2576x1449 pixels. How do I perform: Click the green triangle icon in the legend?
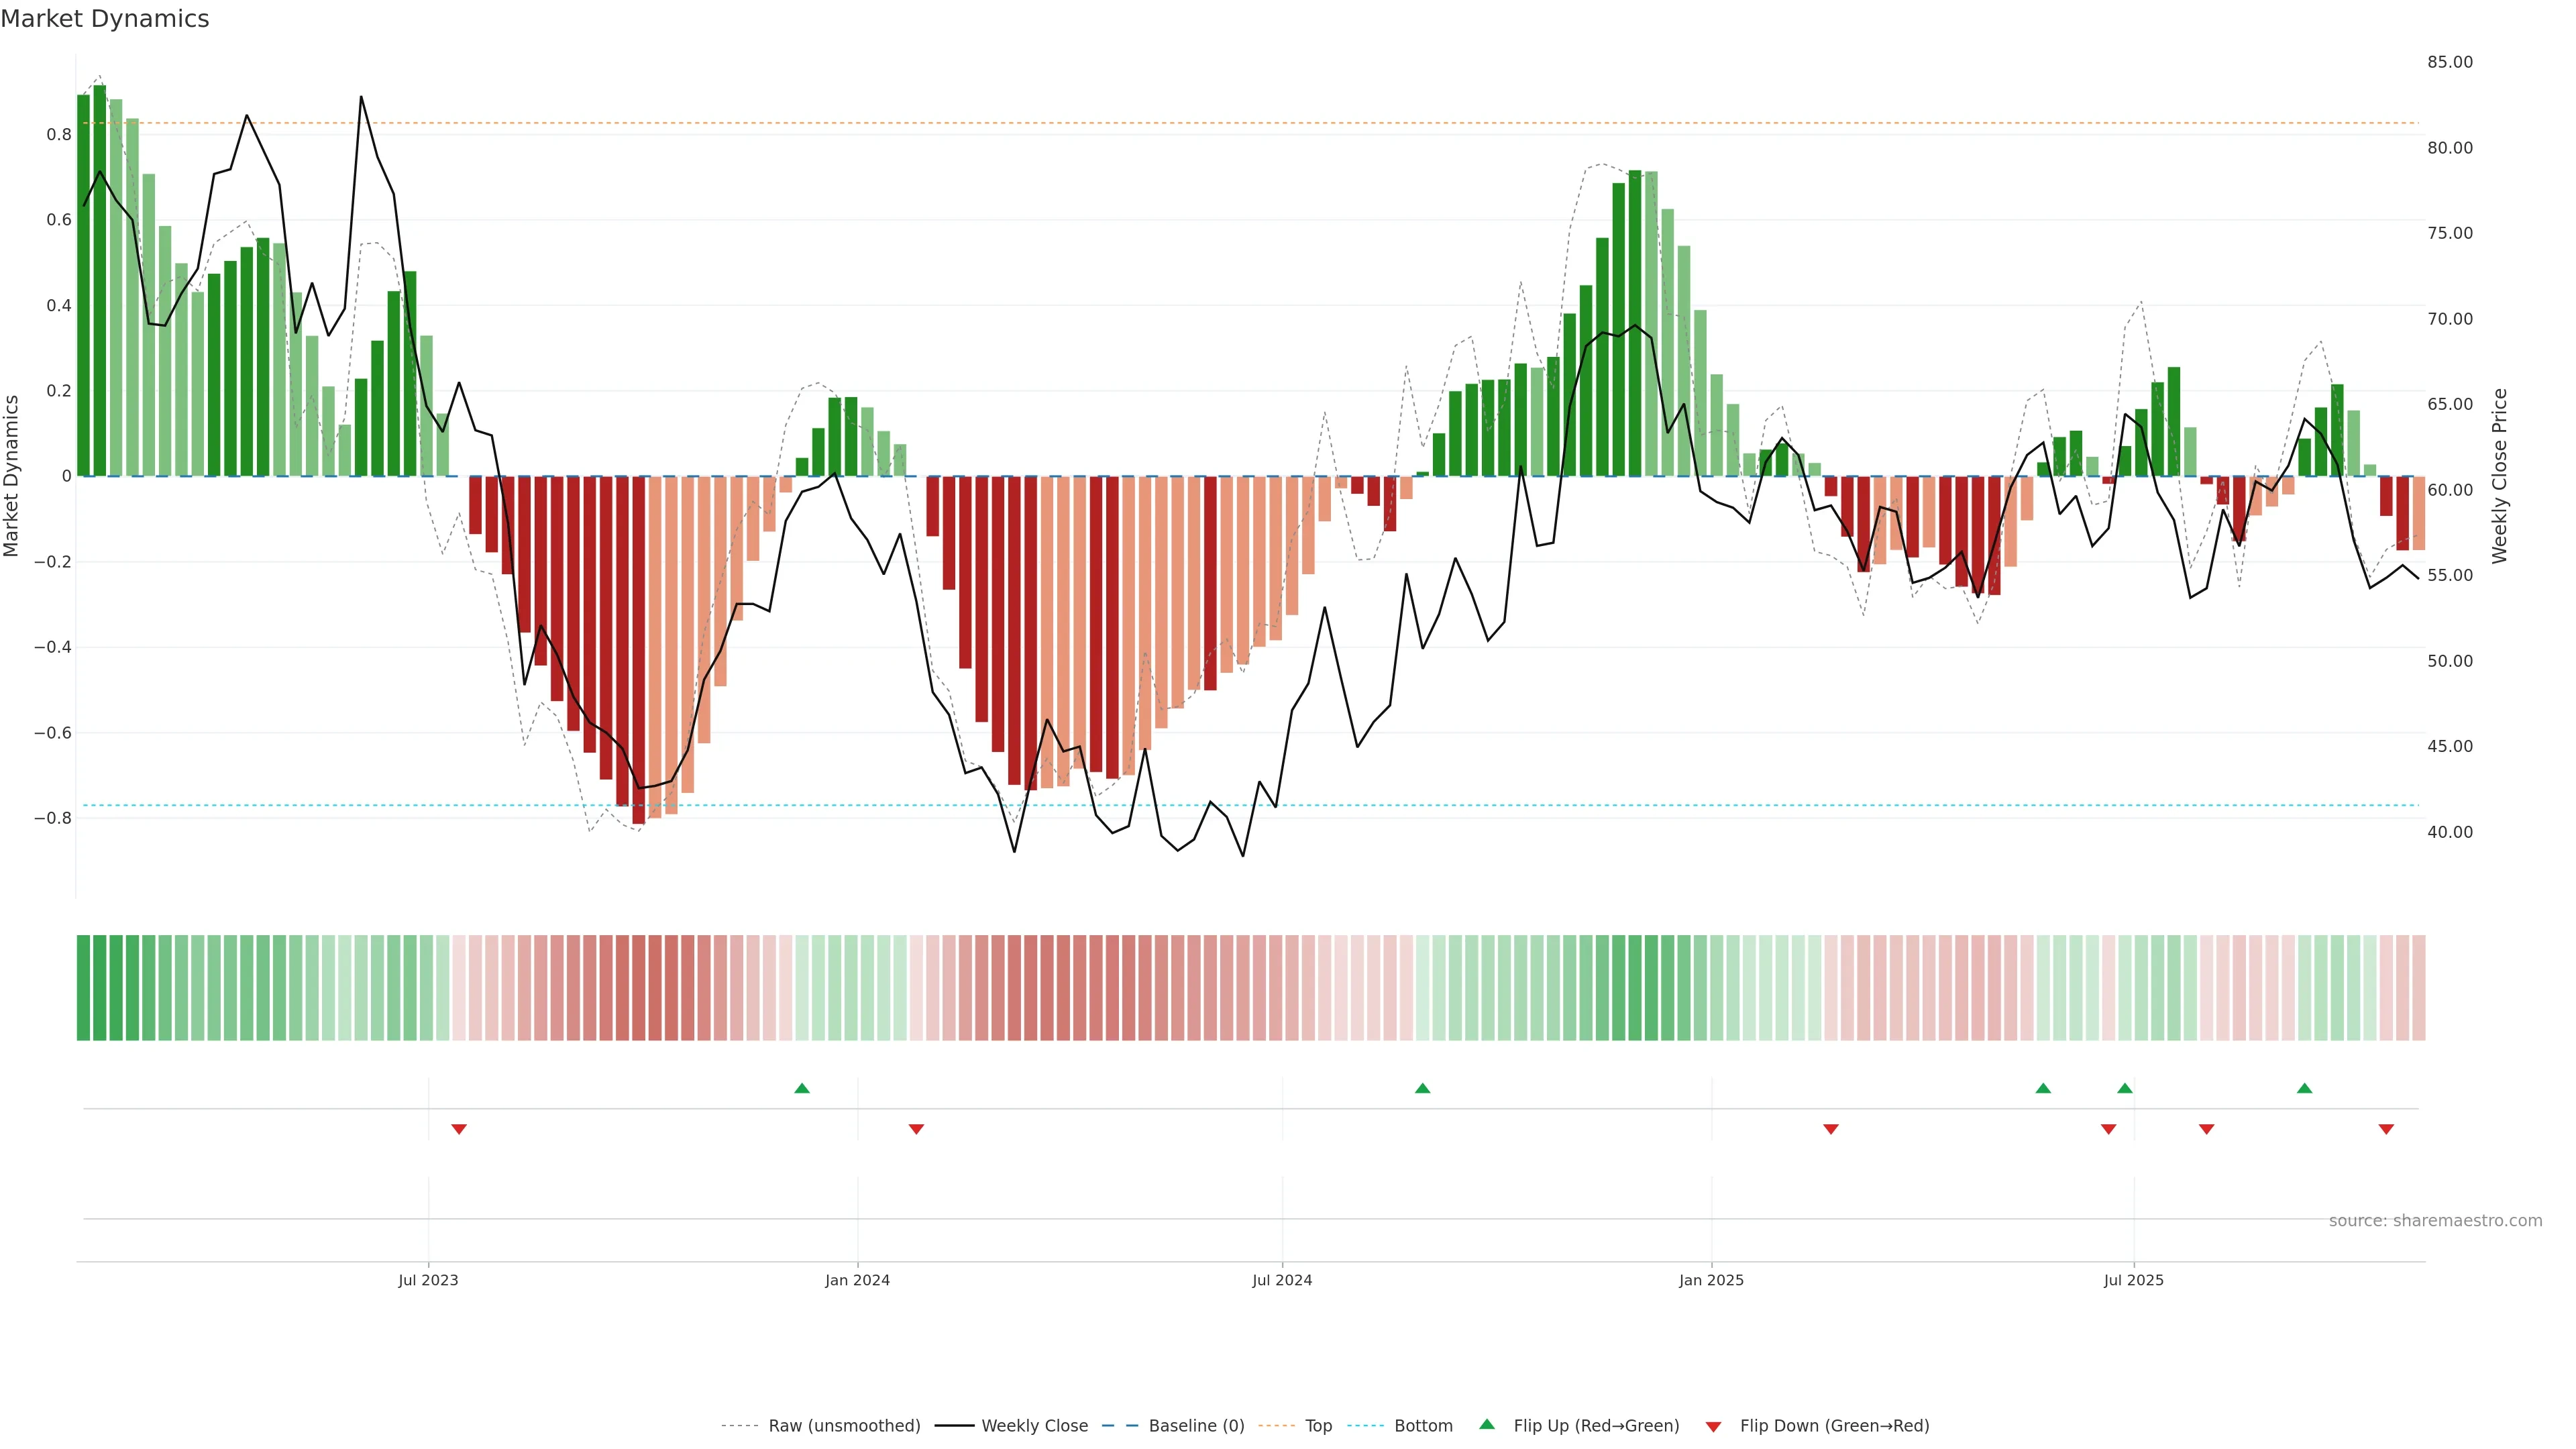pos(1487,1424)
